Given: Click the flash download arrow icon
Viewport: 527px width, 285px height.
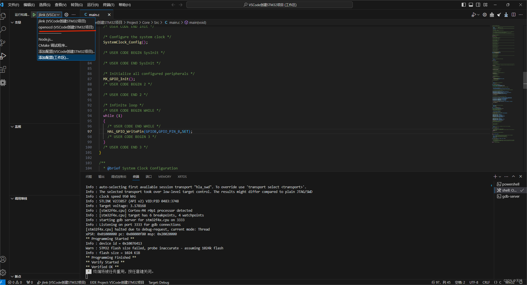Looking at the screenshot, I should [x=506, y=15].
